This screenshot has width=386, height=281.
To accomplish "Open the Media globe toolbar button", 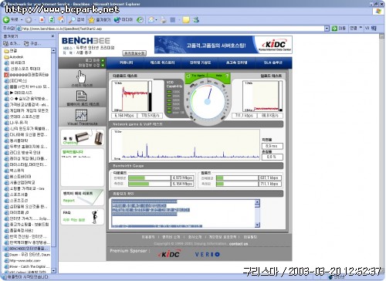I will [123, 20].
